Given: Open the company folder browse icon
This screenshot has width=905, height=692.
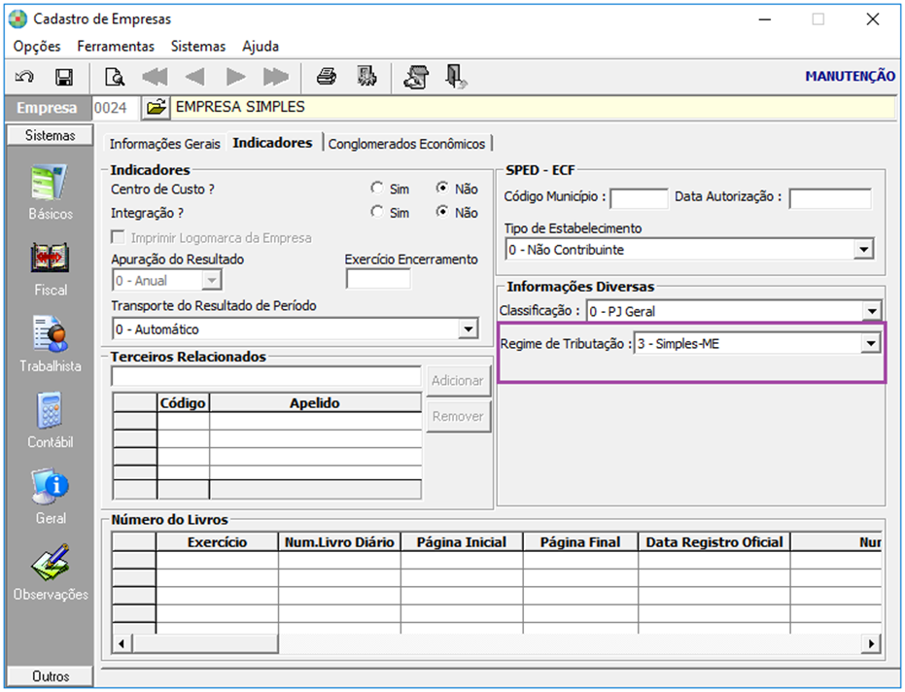Looking at the screenshot, I should [x=156, y=107].
